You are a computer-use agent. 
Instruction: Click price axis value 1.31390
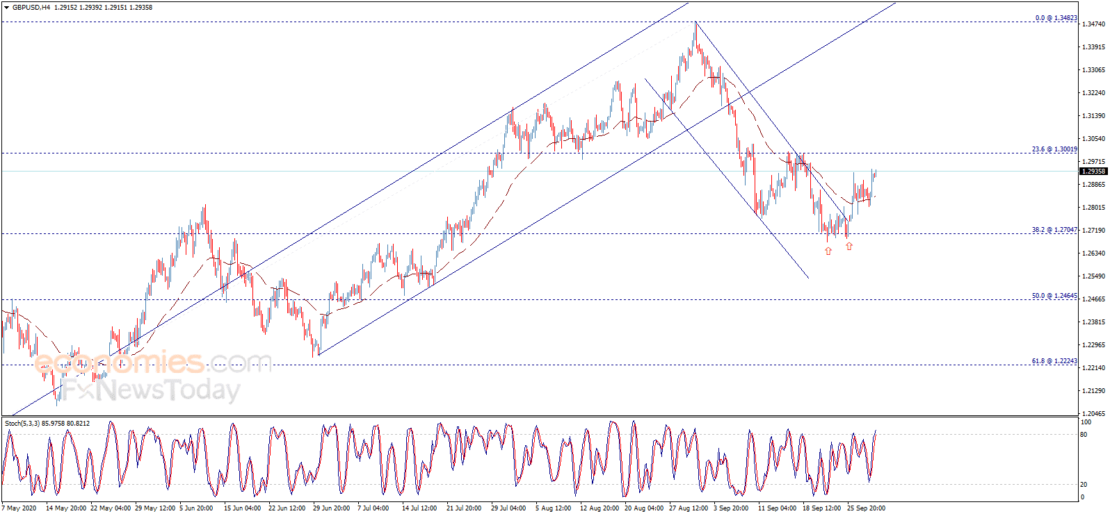pyautogui.click(x=1094, y=116)
